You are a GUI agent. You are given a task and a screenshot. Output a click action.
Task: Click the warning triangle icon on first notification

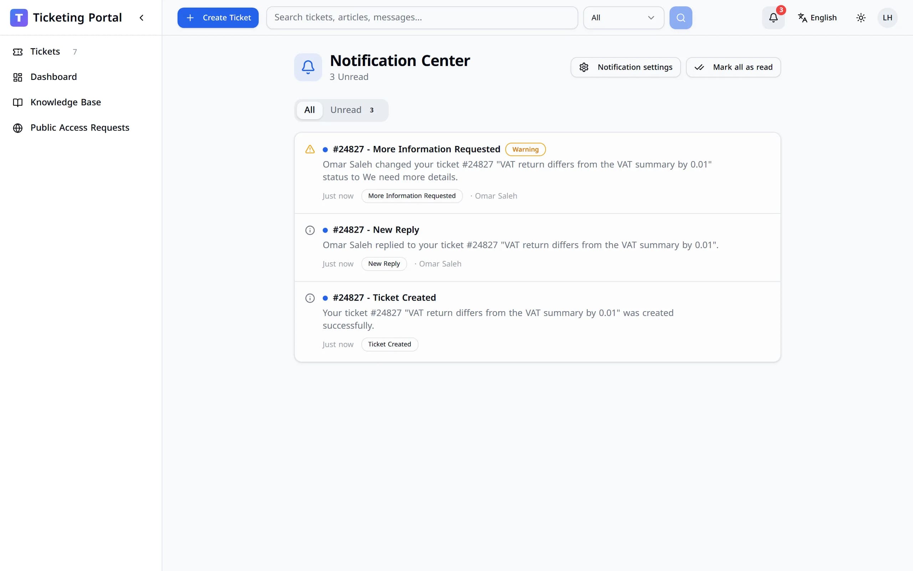coord(310,150)
